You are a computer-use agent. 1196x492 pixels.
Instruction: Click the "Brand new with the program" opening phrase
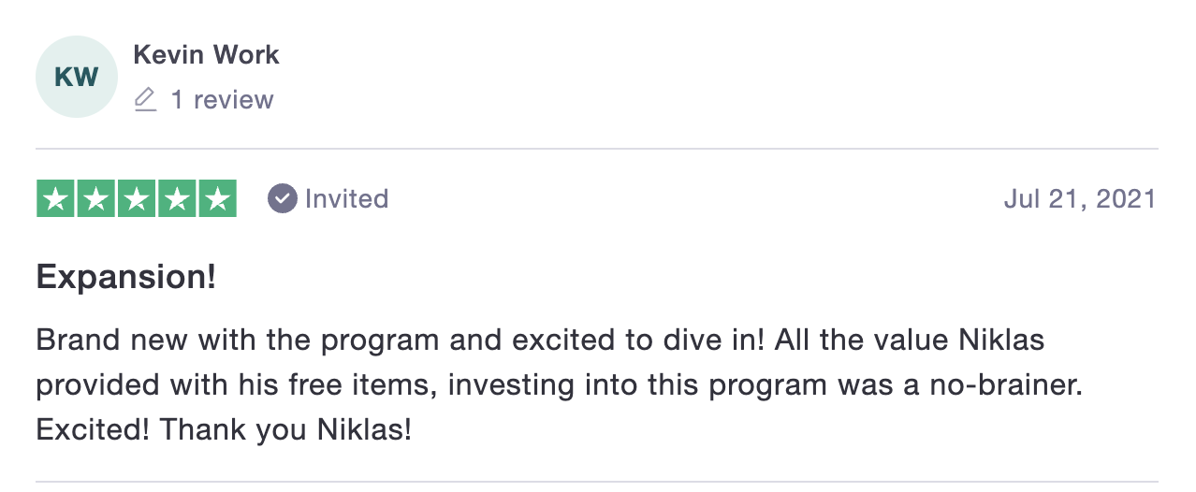point(239,340)
